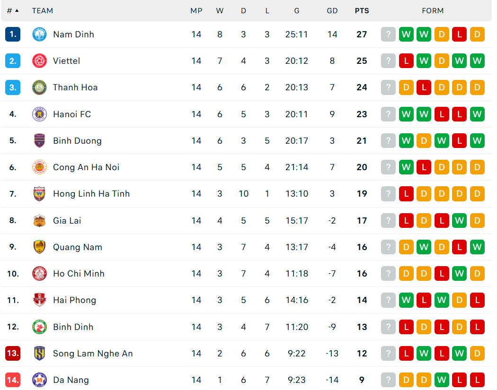Click Nam Dinh's upcoming match question-mark badge
The width and height of the screenshot is (497, 390).
(x=388, y=34)
